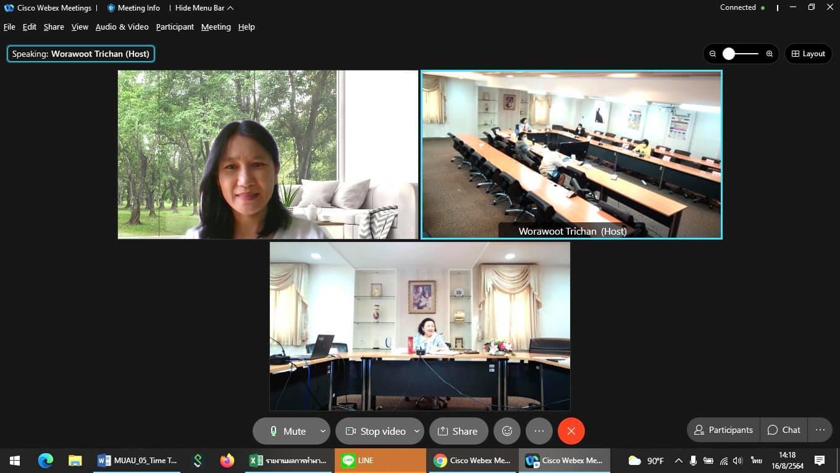Open the Participant menu
Image resolution: width=840 pixels, height=473 pixels.
pyautogui.click(x=175, y=27)
